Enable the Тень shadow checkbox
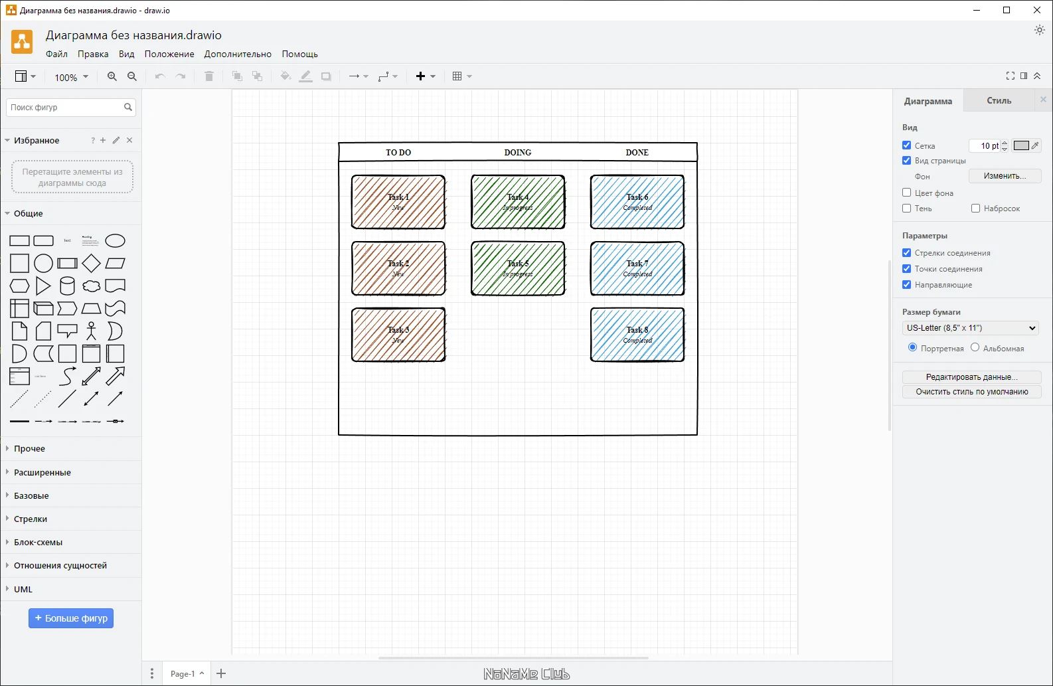 tap(906, 209)
